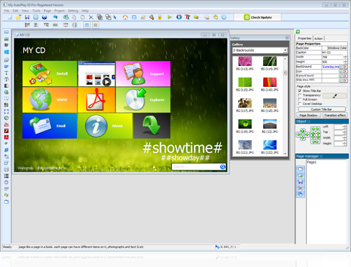This screenshot has width=351, height=267.
Task: Click the Delete X toolbar icon
Action: (91, 17)
